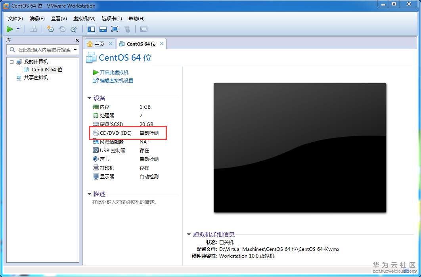Open the power options dropdown arrow
Image resolution: width=421 pixels, height=277 pixels.
[18, 29]
